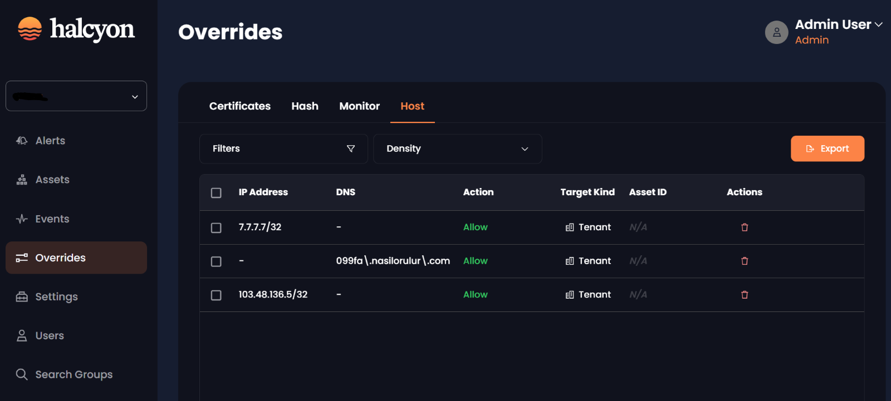This screenshot has width=891, height=401.
Task: Open Settings in the sidebar
Action: coord(76,296)
